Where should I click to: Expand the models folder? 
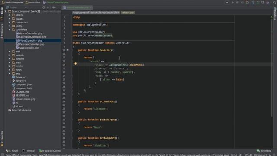click(10, 55)
